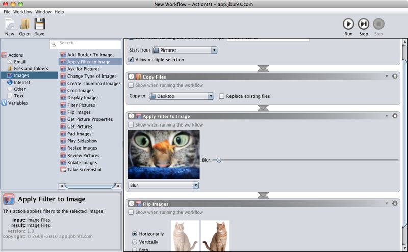Viewport: 408px width, 252px height.
Task: Select the Internet category in the library
Action: 21,82
